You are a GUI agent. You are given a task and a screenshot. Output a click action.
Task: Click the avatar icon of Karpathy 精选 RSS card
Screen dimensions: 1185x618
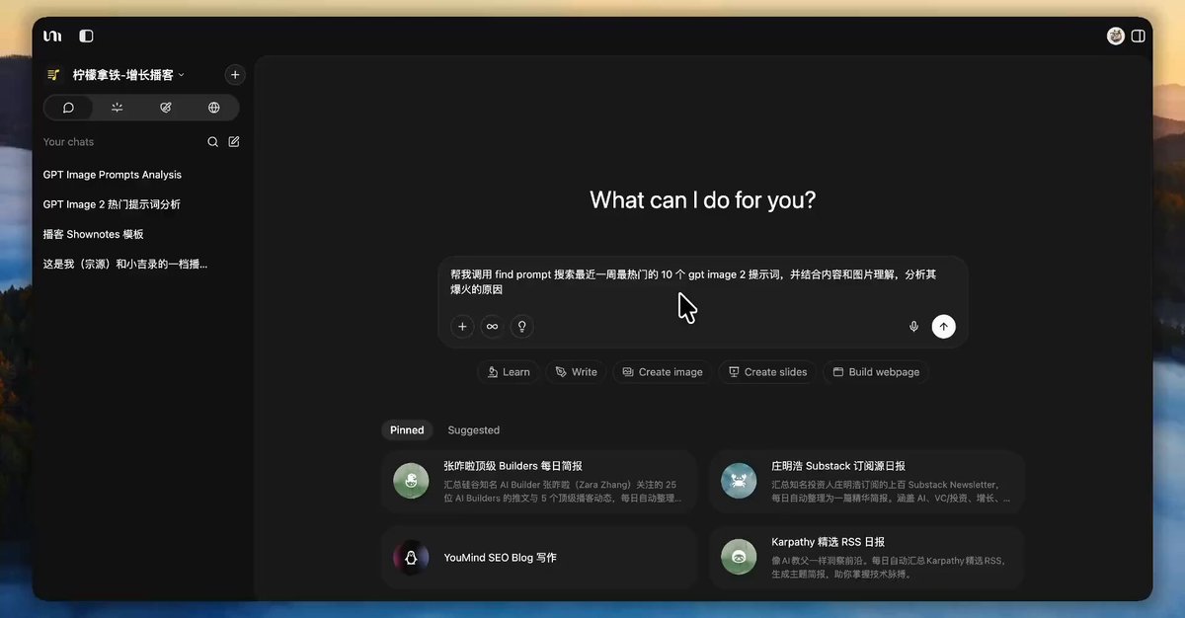tap(739, 557)
